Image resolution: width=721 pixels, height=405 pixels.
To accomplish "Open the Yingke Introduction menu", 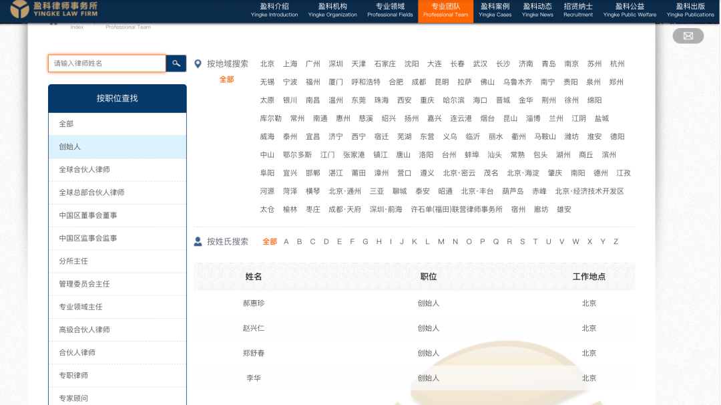I will 274,10.
